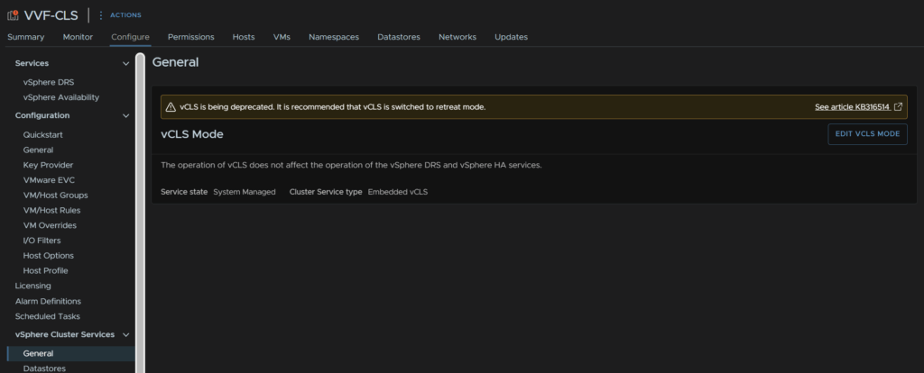924x373 pixels.
Task: Click the System Managed service state value
Action: point(245,192)
